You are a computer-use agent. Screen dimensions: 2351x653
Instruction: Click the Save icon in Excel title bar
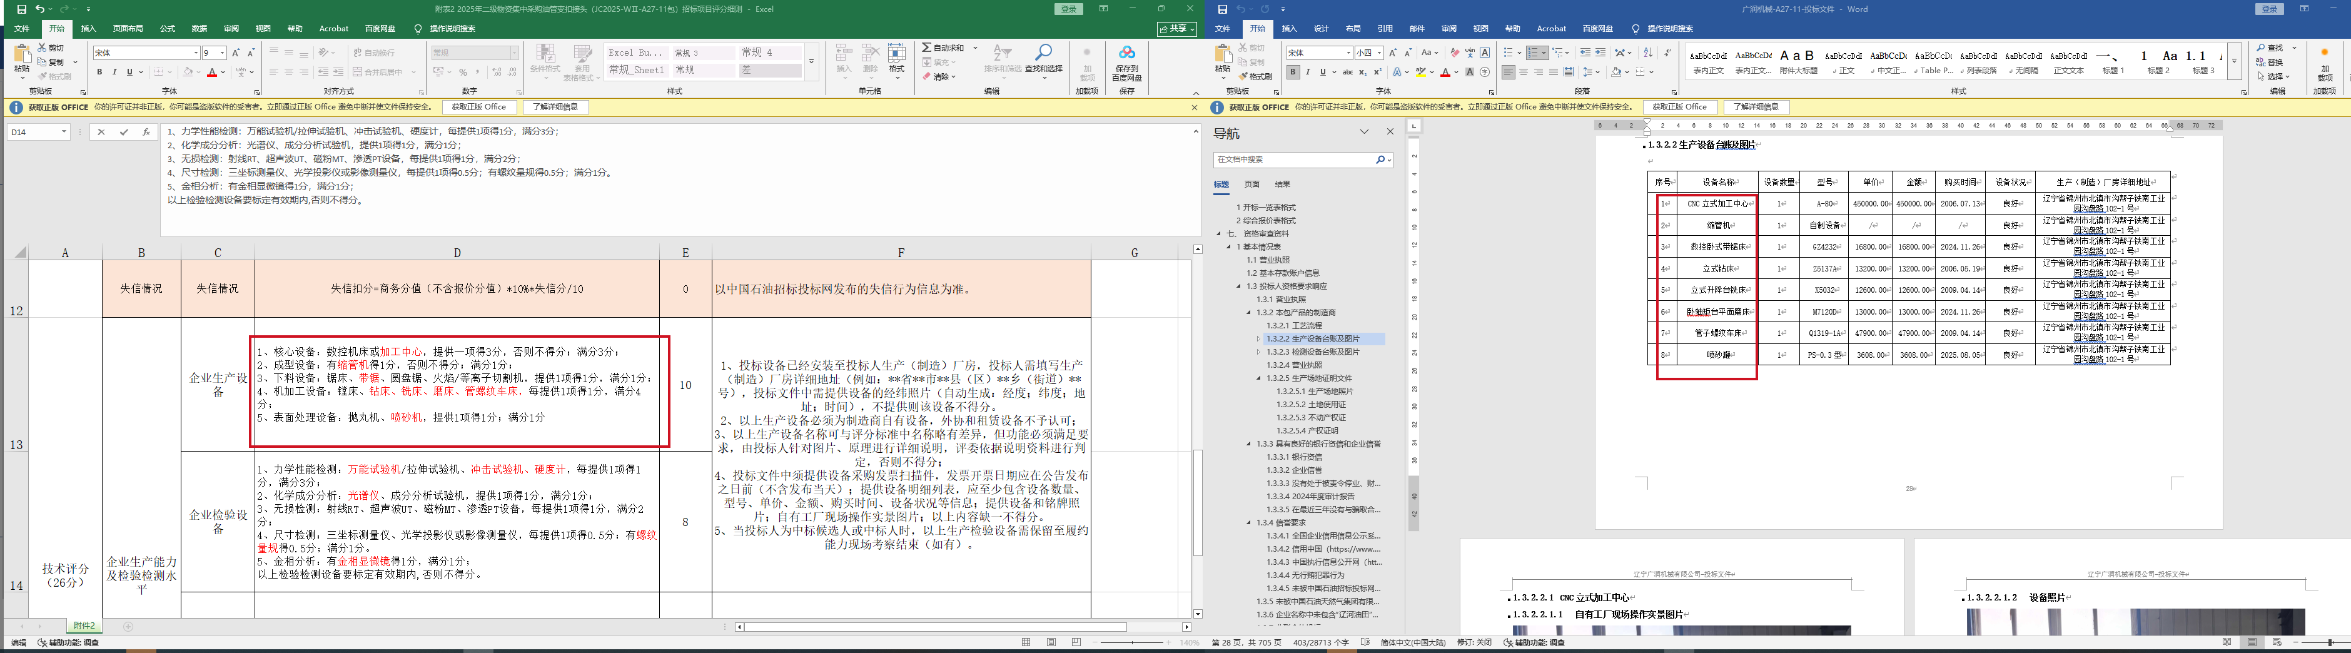tap(21, 9)
